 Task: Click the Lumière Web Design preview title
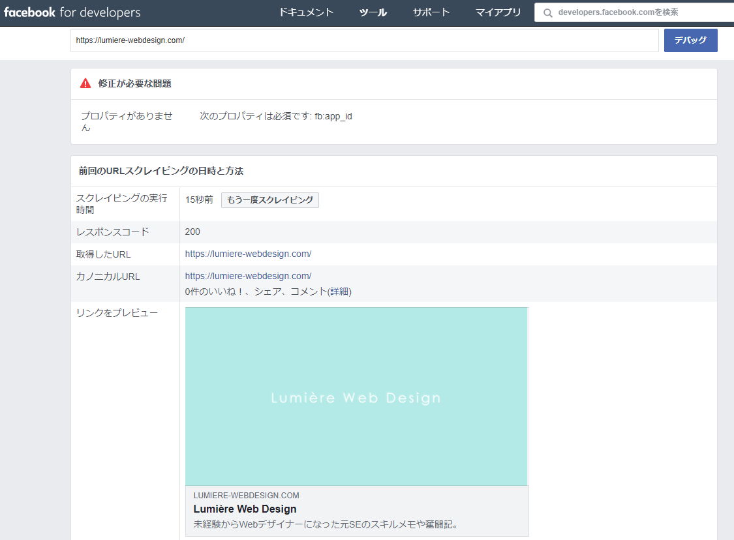[x=245, y=509]
